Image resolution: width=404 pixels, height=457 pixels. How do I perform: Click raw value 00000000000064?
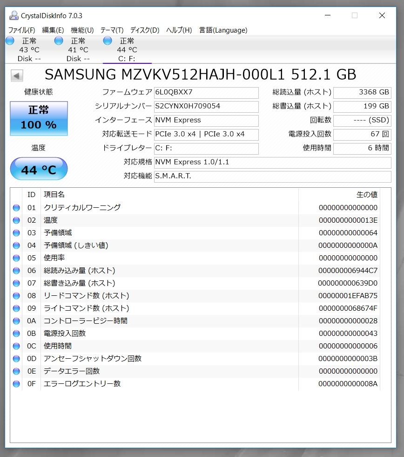pyautogui.click(x=348, y=233)
